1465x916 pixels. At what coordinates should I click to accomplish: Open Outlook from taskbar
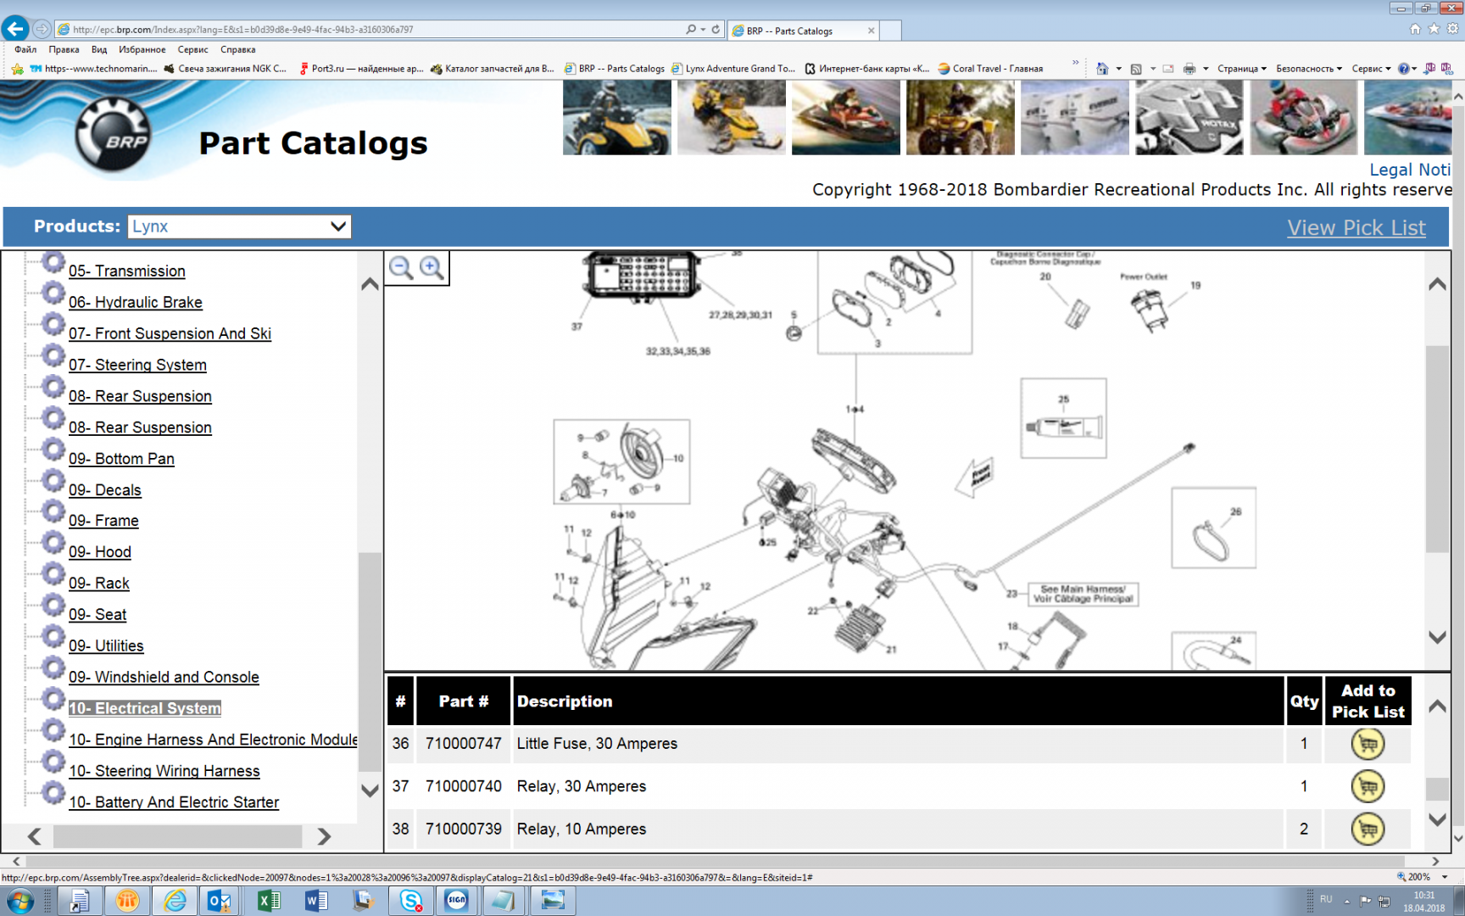click(x=220, y=901)
